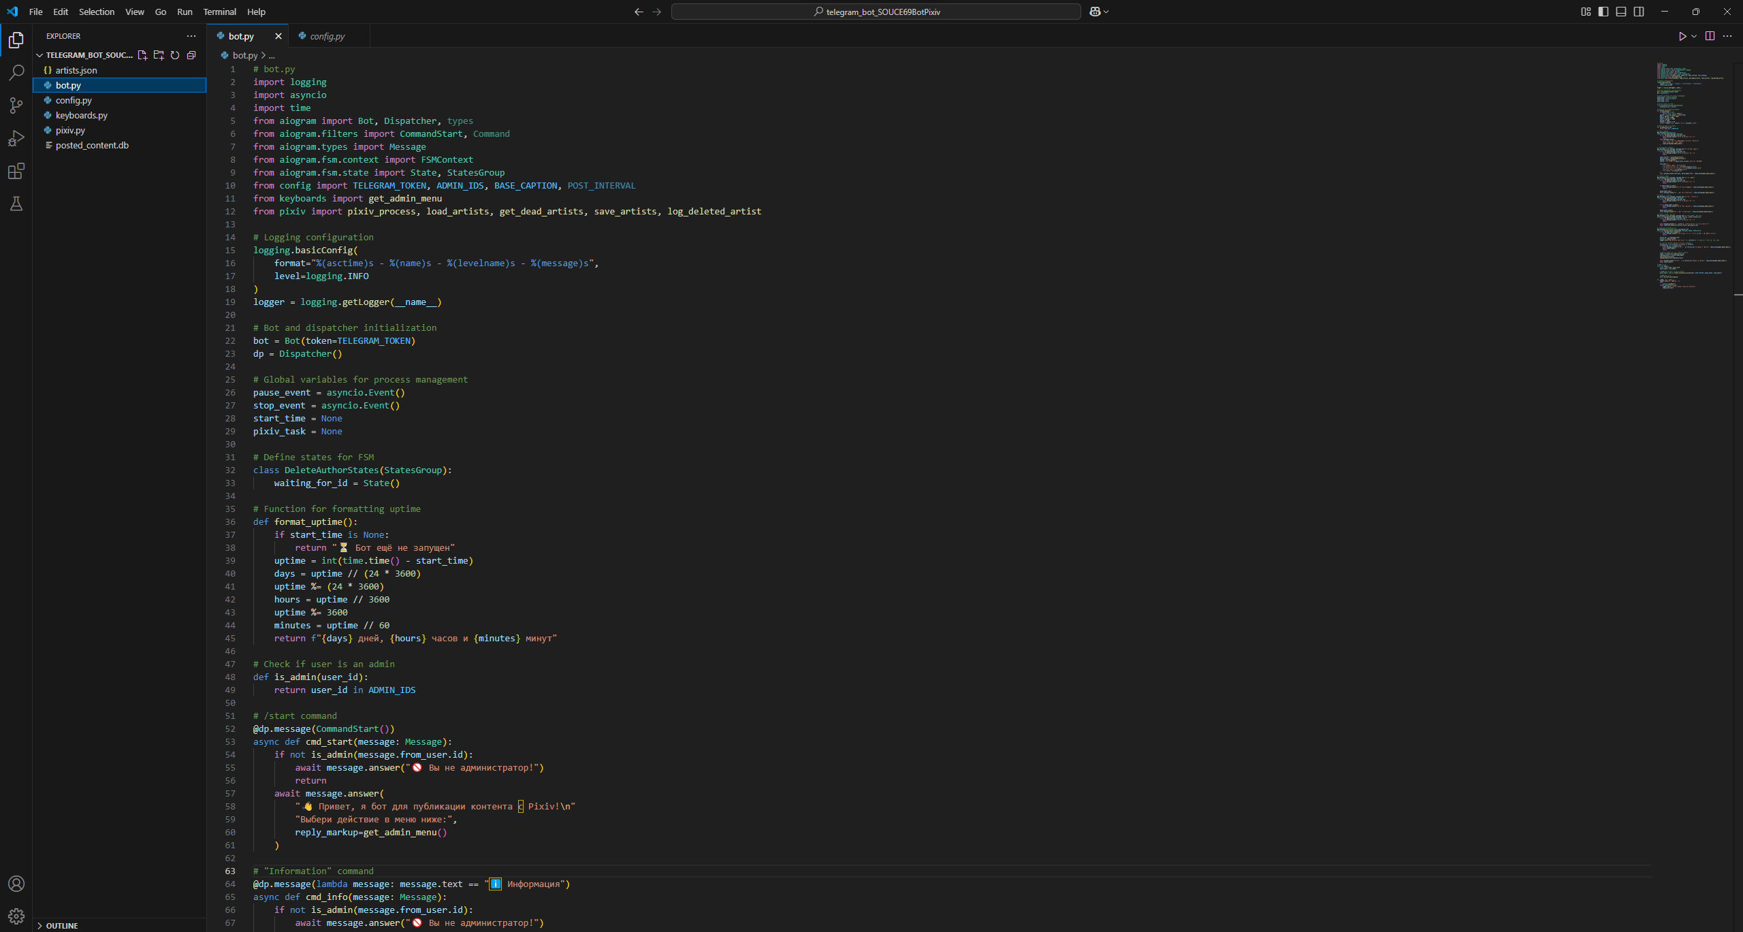Click the VS Code logo icon
Image resolution: width=1743 pixels, height=932 pixels.
[12, 12]
